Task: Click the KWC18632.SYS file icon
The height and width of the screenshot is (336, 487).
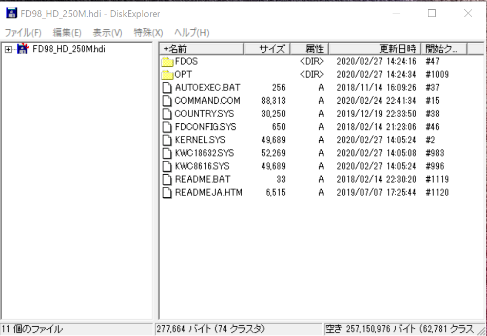Action: [167, 153]
